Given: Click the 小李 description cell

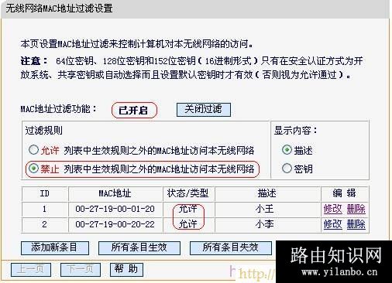Looking at the screenshot, I should 267,224.
